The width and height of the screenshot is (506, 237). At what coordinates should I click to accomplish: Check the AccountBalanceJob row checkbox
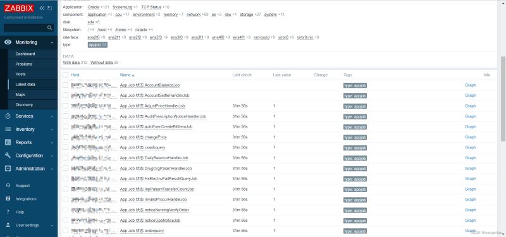(x=66, y=85)
